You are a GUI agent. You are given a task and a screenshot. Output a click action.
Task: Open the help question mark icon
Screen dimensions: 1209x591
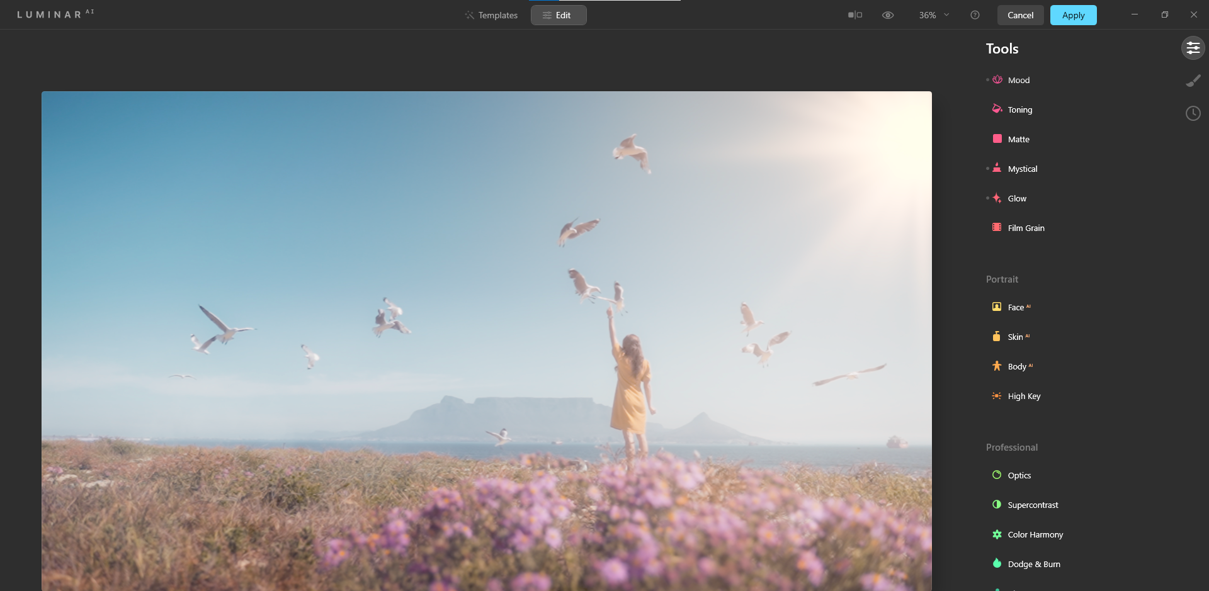pos(975,15)
